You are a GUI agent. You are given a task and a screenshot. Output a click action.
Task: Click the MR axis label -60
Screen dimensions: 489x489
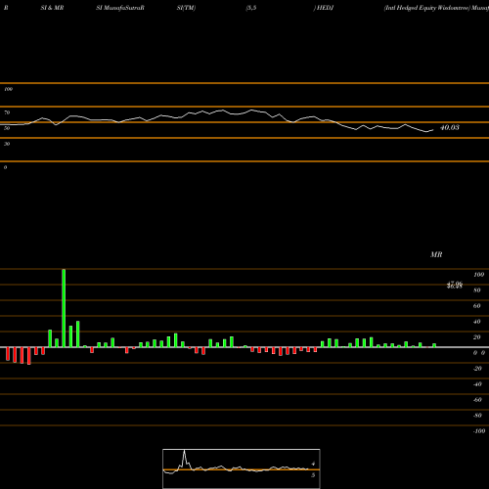477,400
